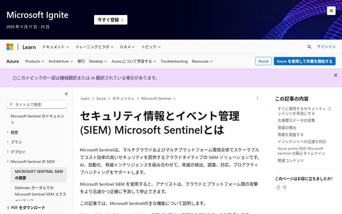The width and height of the screenshot is (342, 214).
Task: Open the Architecture dropdown
Action: coord(60,61)
